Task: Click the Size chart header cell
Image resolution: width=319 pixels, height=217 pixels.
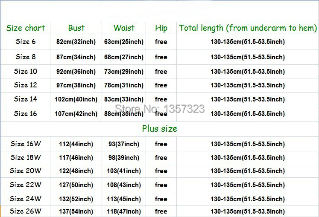Action: click(x=26, y=28)
